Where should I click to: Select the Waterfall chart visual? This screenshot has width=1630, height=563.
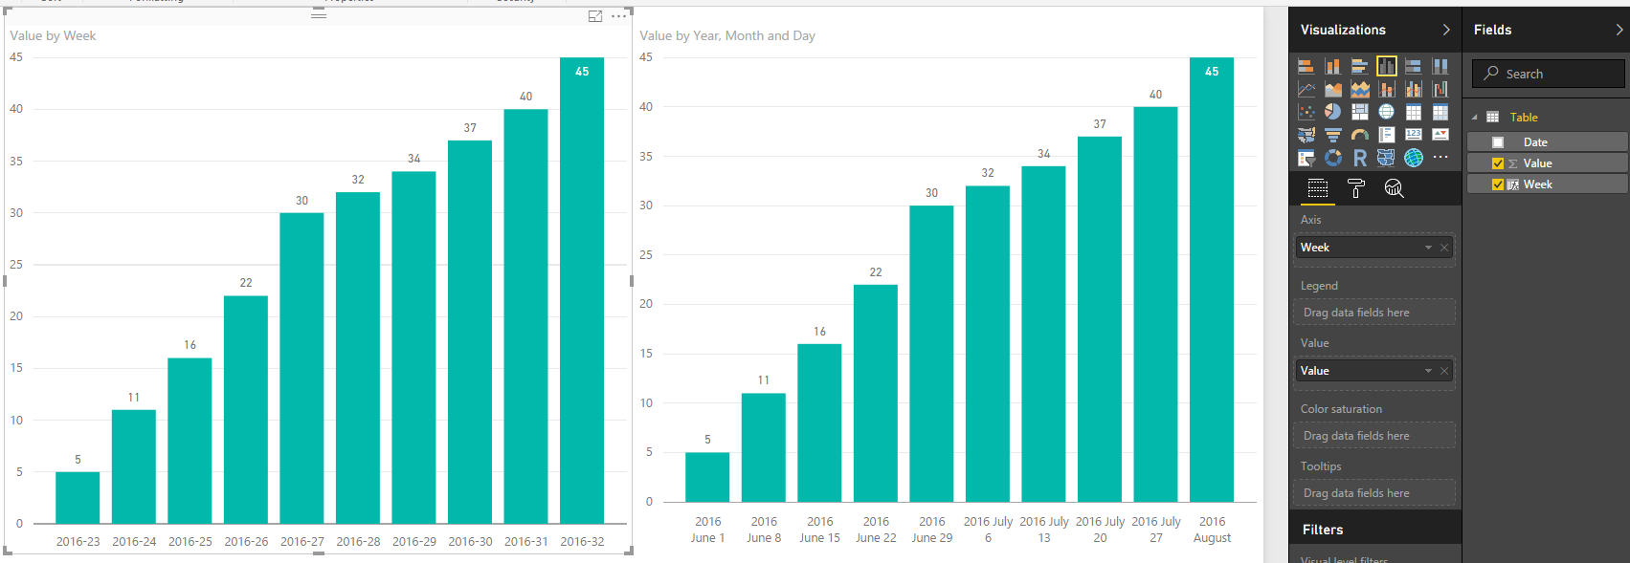pos(1440,89)
